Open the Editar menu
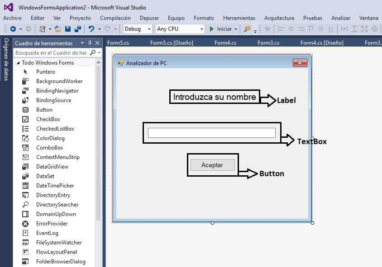 point(38,18)
